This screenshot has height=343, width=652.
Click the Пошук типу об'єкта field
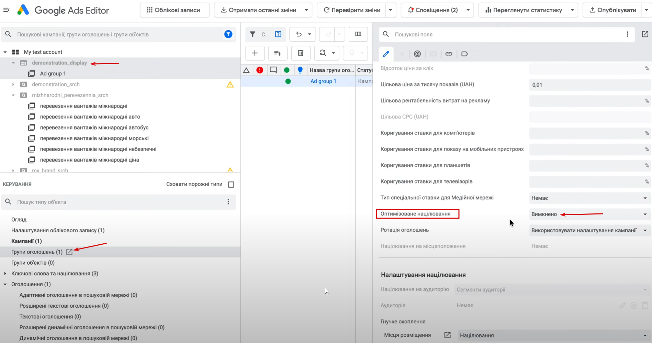click(119, 202)
